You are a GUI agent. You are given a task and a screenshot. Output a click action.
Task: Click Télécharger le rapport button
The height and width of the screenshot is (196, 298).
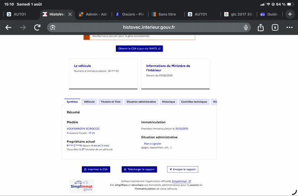(x=139, y=169)
